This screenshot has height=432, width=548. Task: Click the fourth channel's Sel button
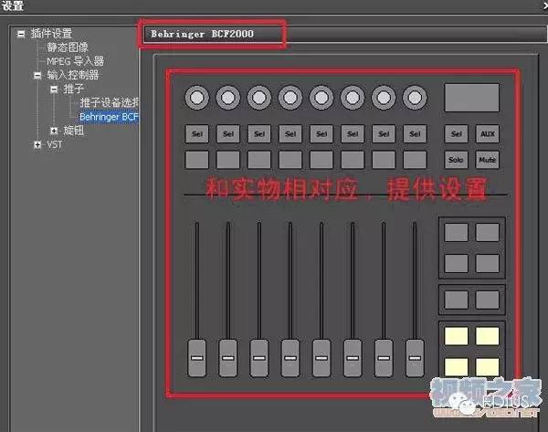coord(290,134)
